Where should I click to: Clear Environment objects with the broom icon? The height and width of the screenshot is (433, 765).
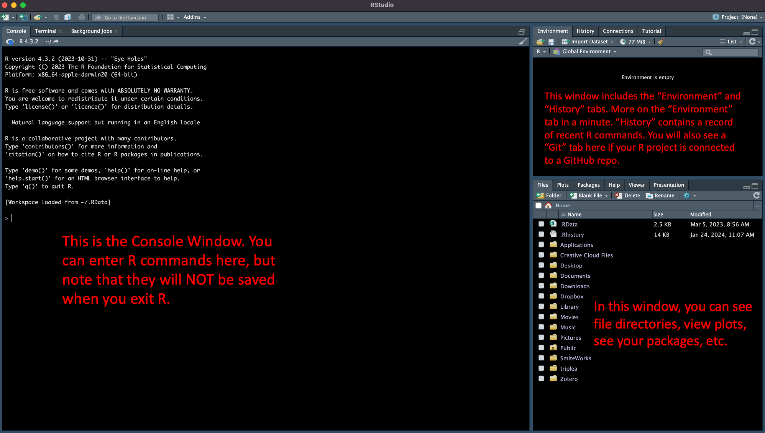661,42
